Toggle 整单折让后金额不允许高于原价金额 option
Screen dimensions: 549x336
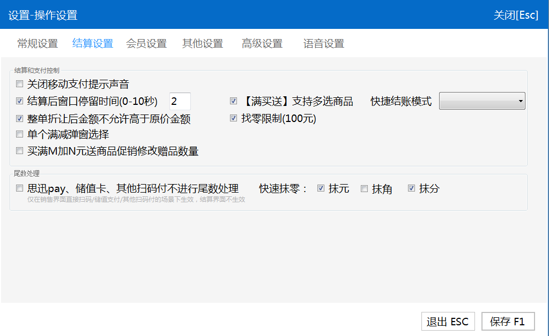pyautogui.click(x=20, y=118)
